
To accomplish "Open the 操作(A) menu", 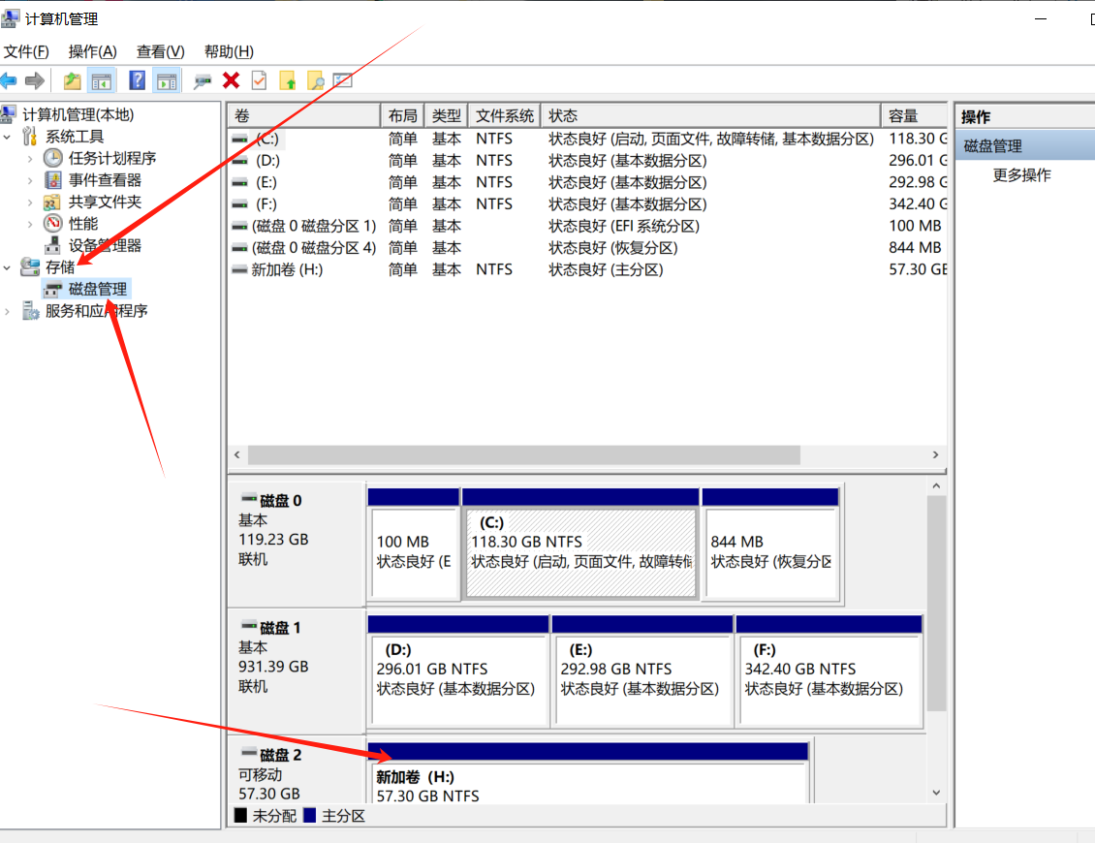I will point(92,51).
